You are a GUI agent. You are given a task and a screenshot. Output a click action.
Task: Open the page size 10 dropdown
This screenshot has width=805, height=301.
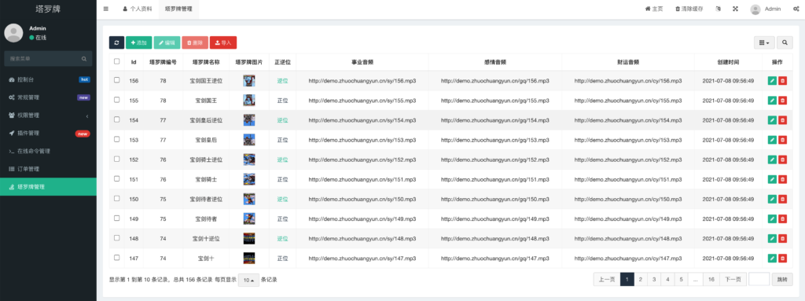248,280
